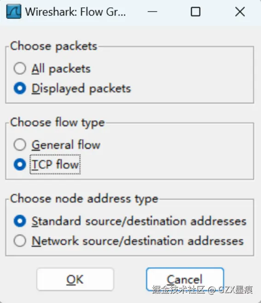The height and width of the screenshot is (303, 261).
Task: Click the "Wireshark: Flow Gr..." title text
Action: point(75,12)
